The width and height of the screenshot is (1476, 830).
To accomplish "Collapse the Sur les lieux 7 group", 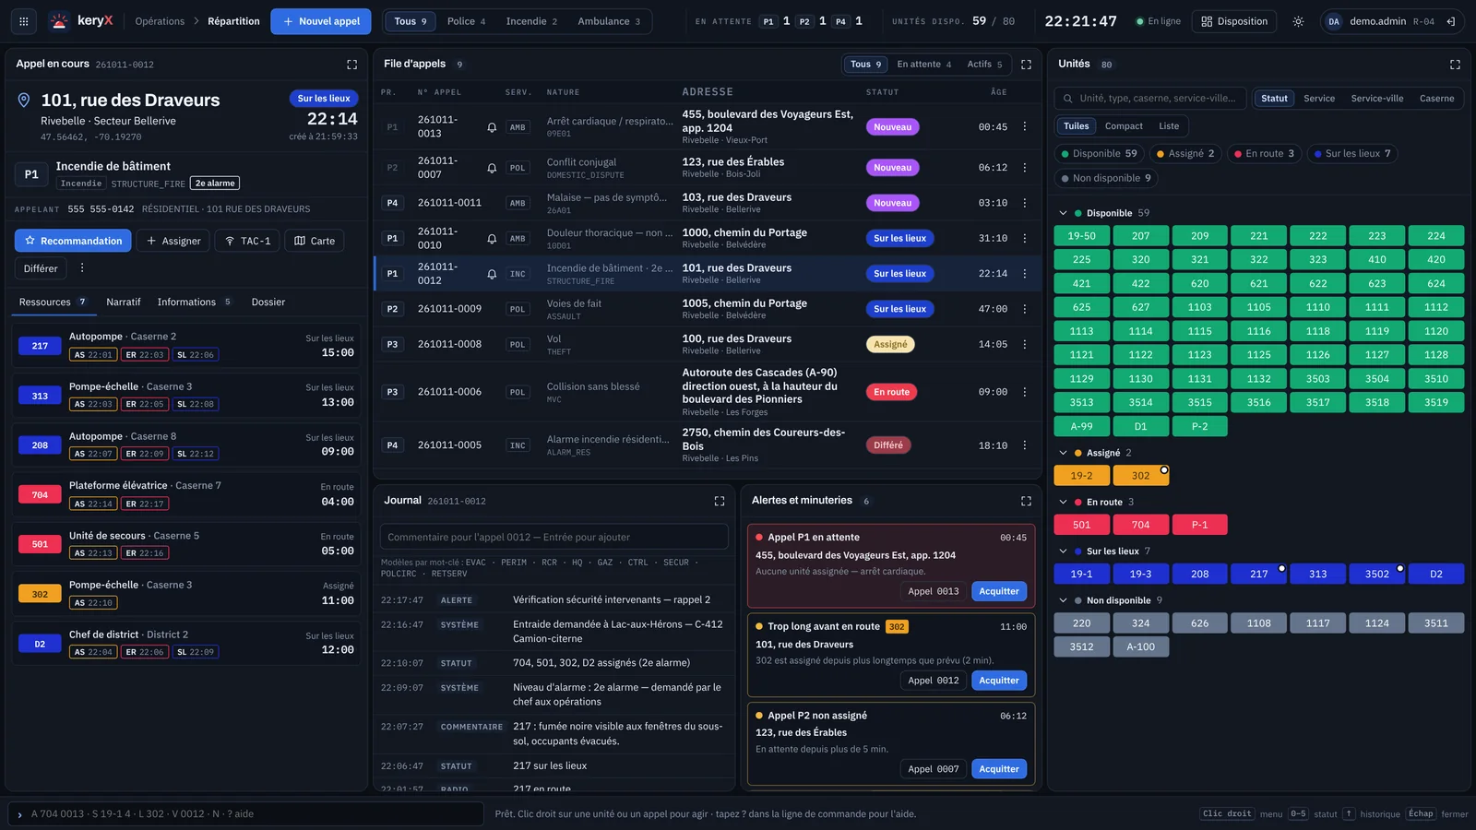I will (1063, 551).
